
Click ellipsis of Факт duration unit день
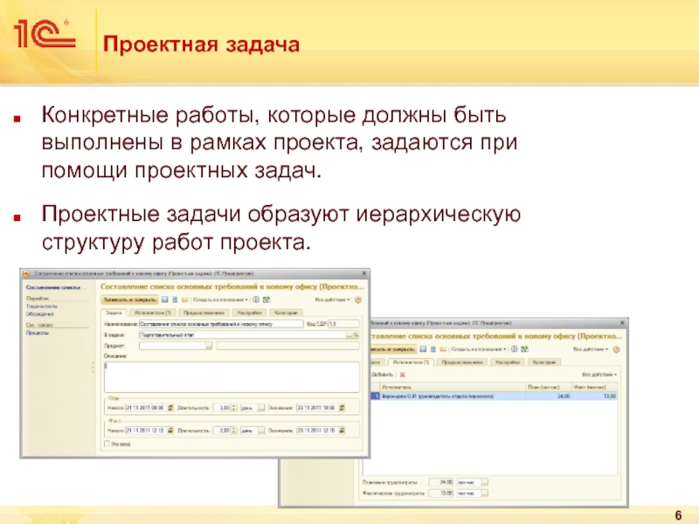point(261,431)
